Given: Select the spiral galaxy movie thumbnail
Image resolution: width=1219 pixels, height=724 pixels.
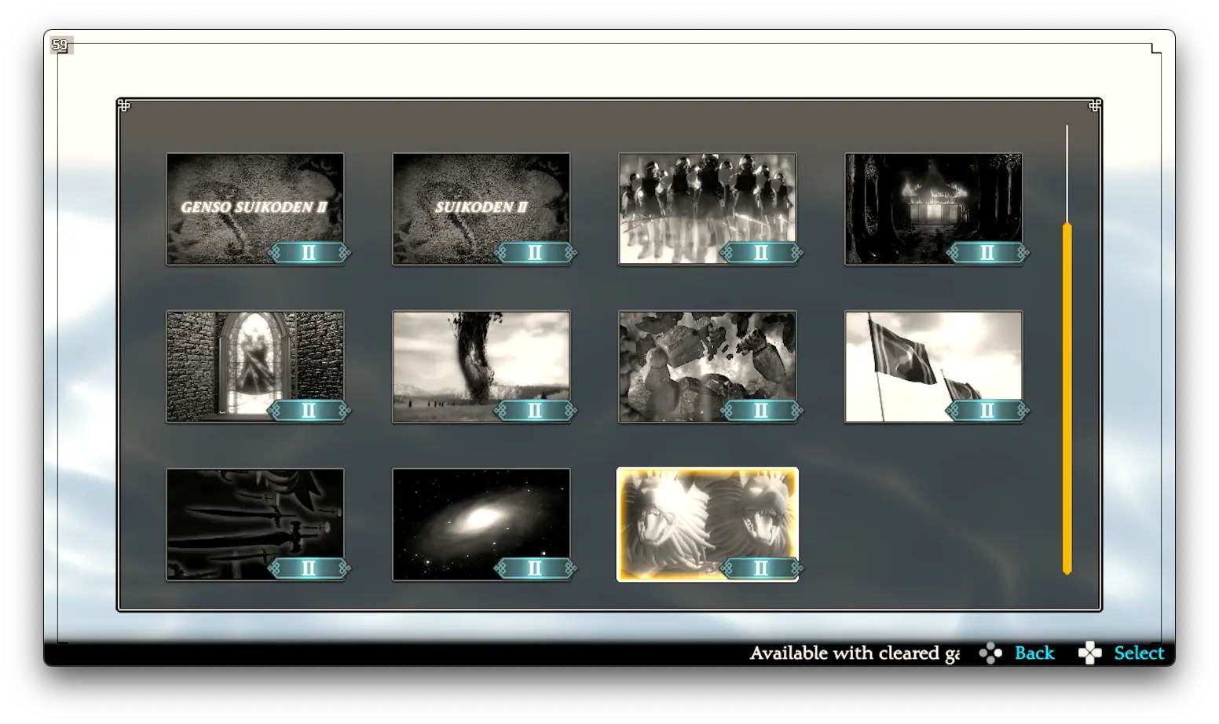Looking at the screenshot, I should [x=481, y=525].
